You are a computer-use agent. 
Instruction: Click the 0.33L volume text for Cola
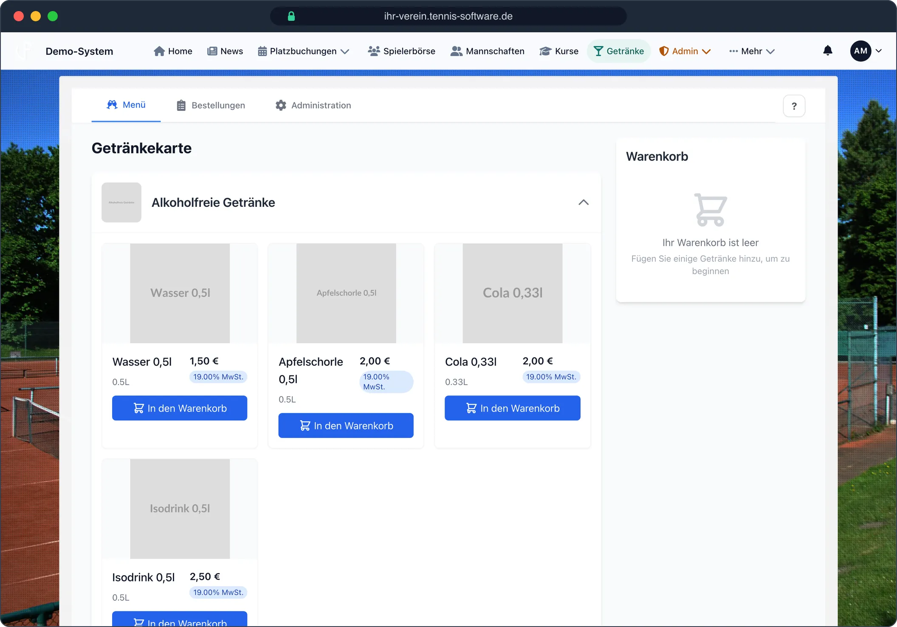pyautogui.click(x=456, y=382)
